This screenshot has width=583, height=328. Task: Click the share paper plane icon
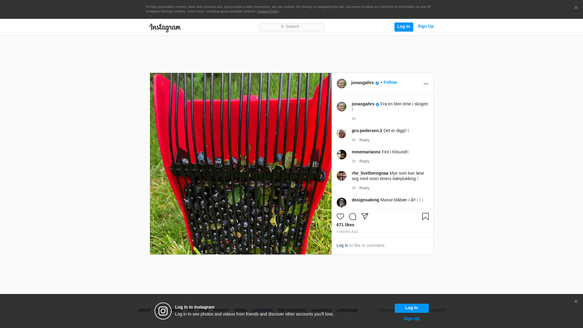pyautogui.click(x=365, y=217)
